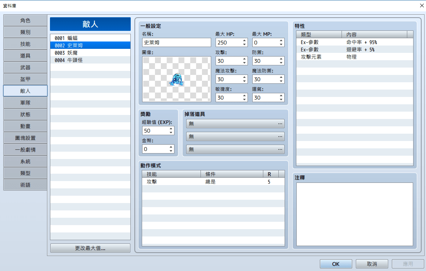Decrease the 最大 MP value with down arrow
Viewport: 426px width, 271px height.
281,44
